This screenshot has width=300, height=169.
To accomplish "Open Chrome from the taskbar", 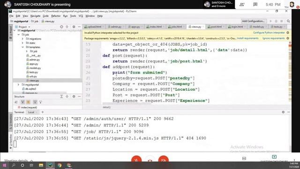I will point(60,165).
